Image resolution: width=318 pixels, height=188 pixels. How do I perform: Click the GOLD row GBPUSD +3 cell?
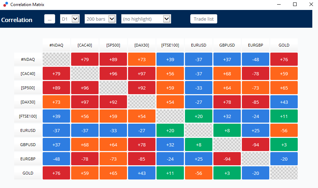tap(227, 173)
